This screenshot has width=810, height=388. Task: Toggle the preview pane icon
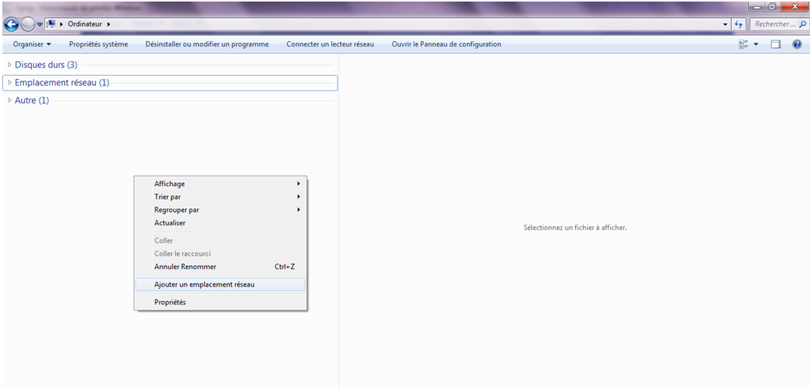(775, 44)
